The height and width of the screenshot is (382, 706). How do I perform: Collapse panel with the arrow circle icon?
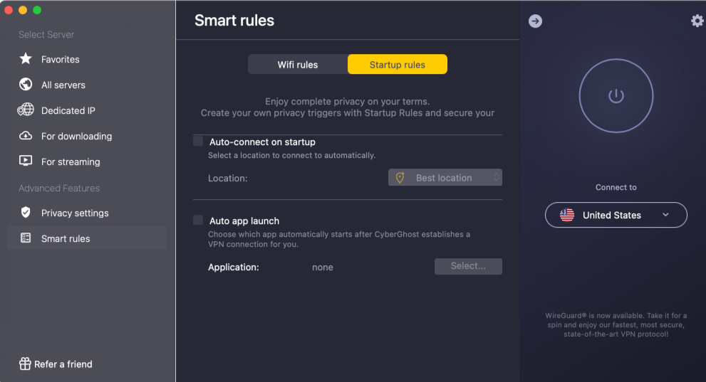tap(535, 21)
